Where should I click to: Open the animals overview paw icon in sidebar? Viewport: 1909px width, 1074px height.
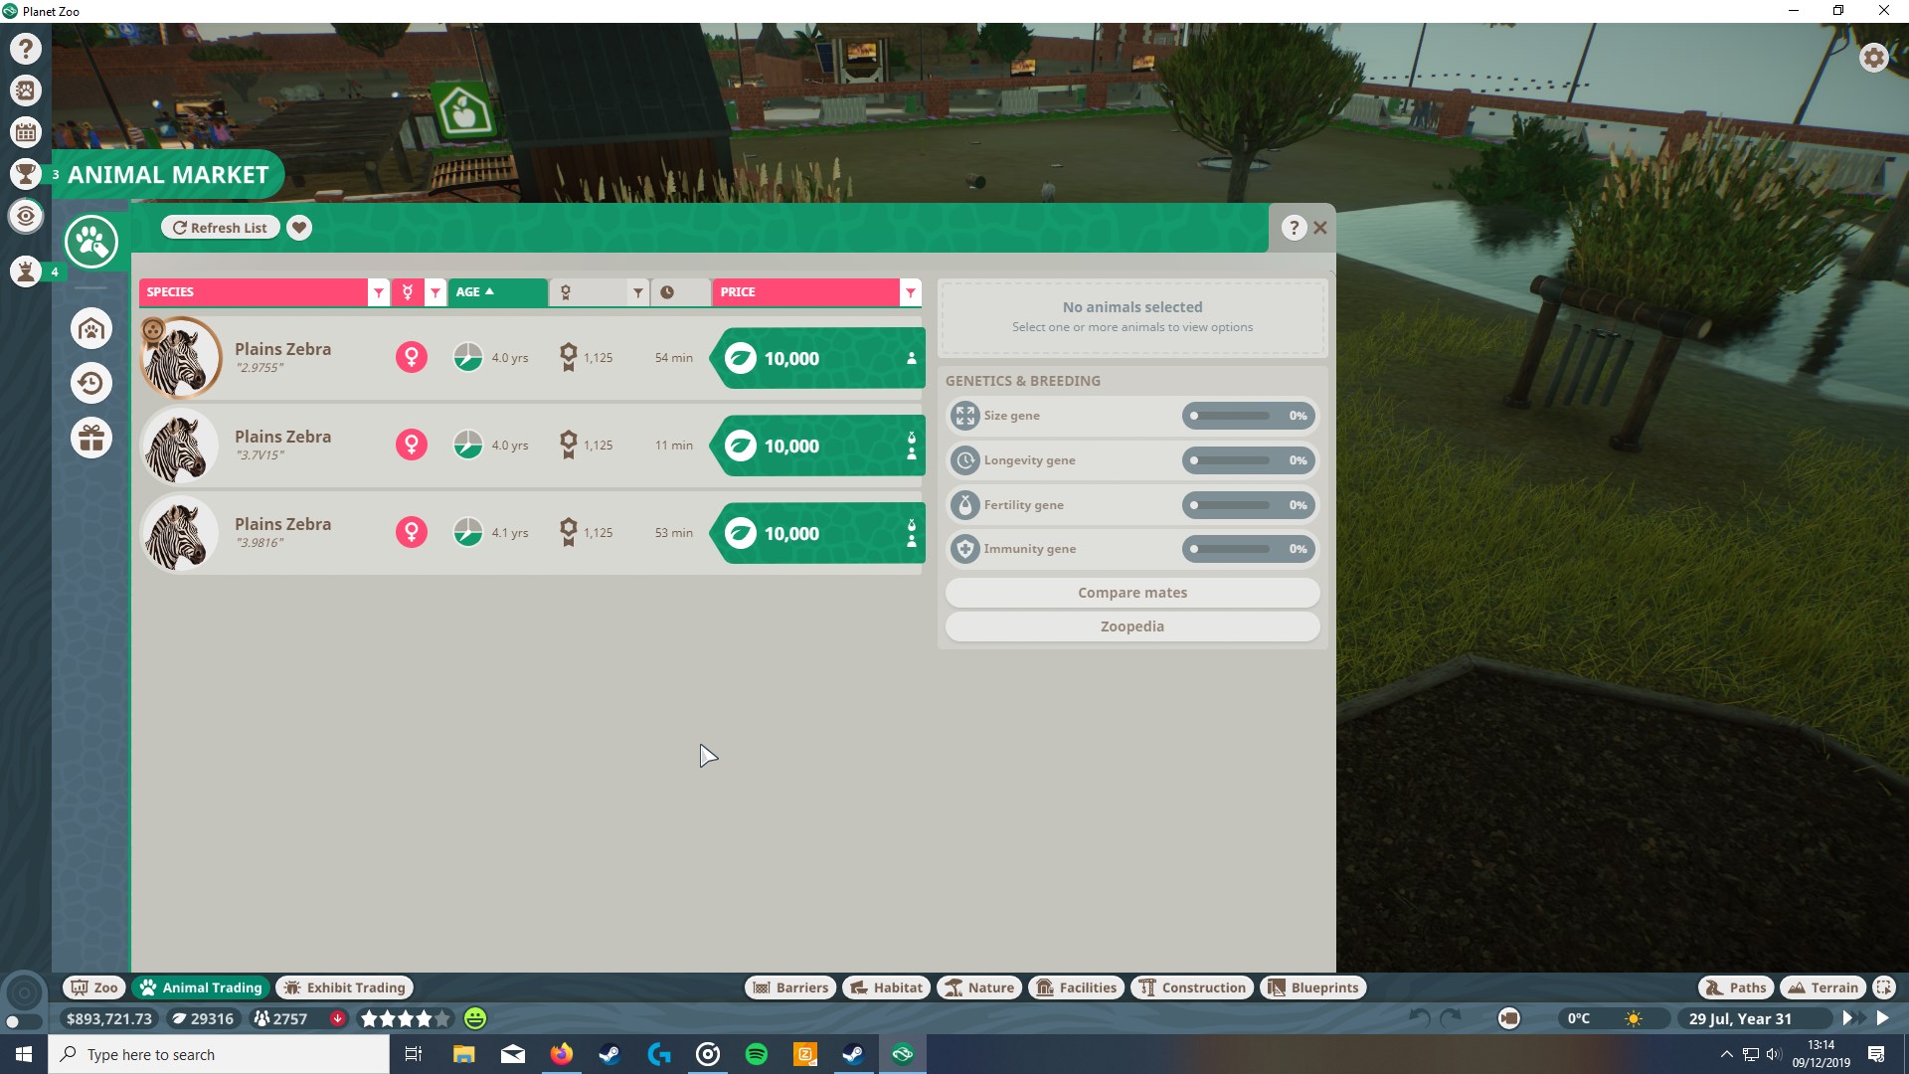26,90
